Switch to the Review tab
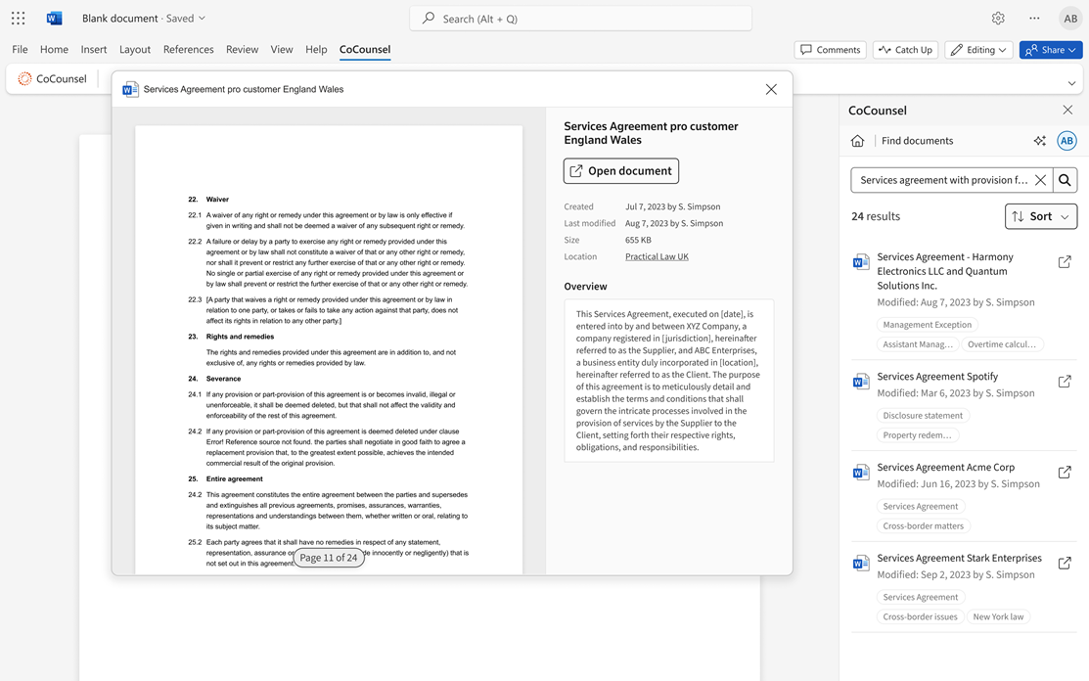Viewport: 1089px width, 681px height. click(x=242, y=49)
